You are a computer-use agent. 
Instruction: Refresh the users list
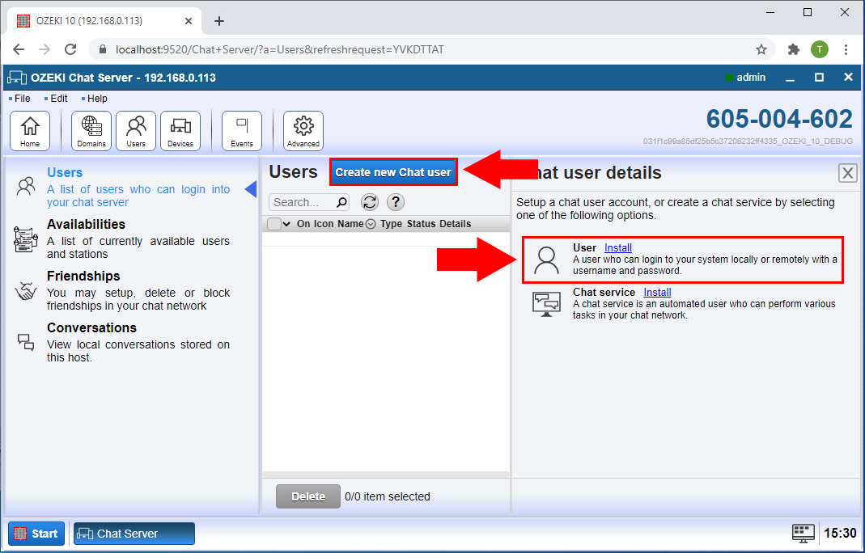pos(370,202)
